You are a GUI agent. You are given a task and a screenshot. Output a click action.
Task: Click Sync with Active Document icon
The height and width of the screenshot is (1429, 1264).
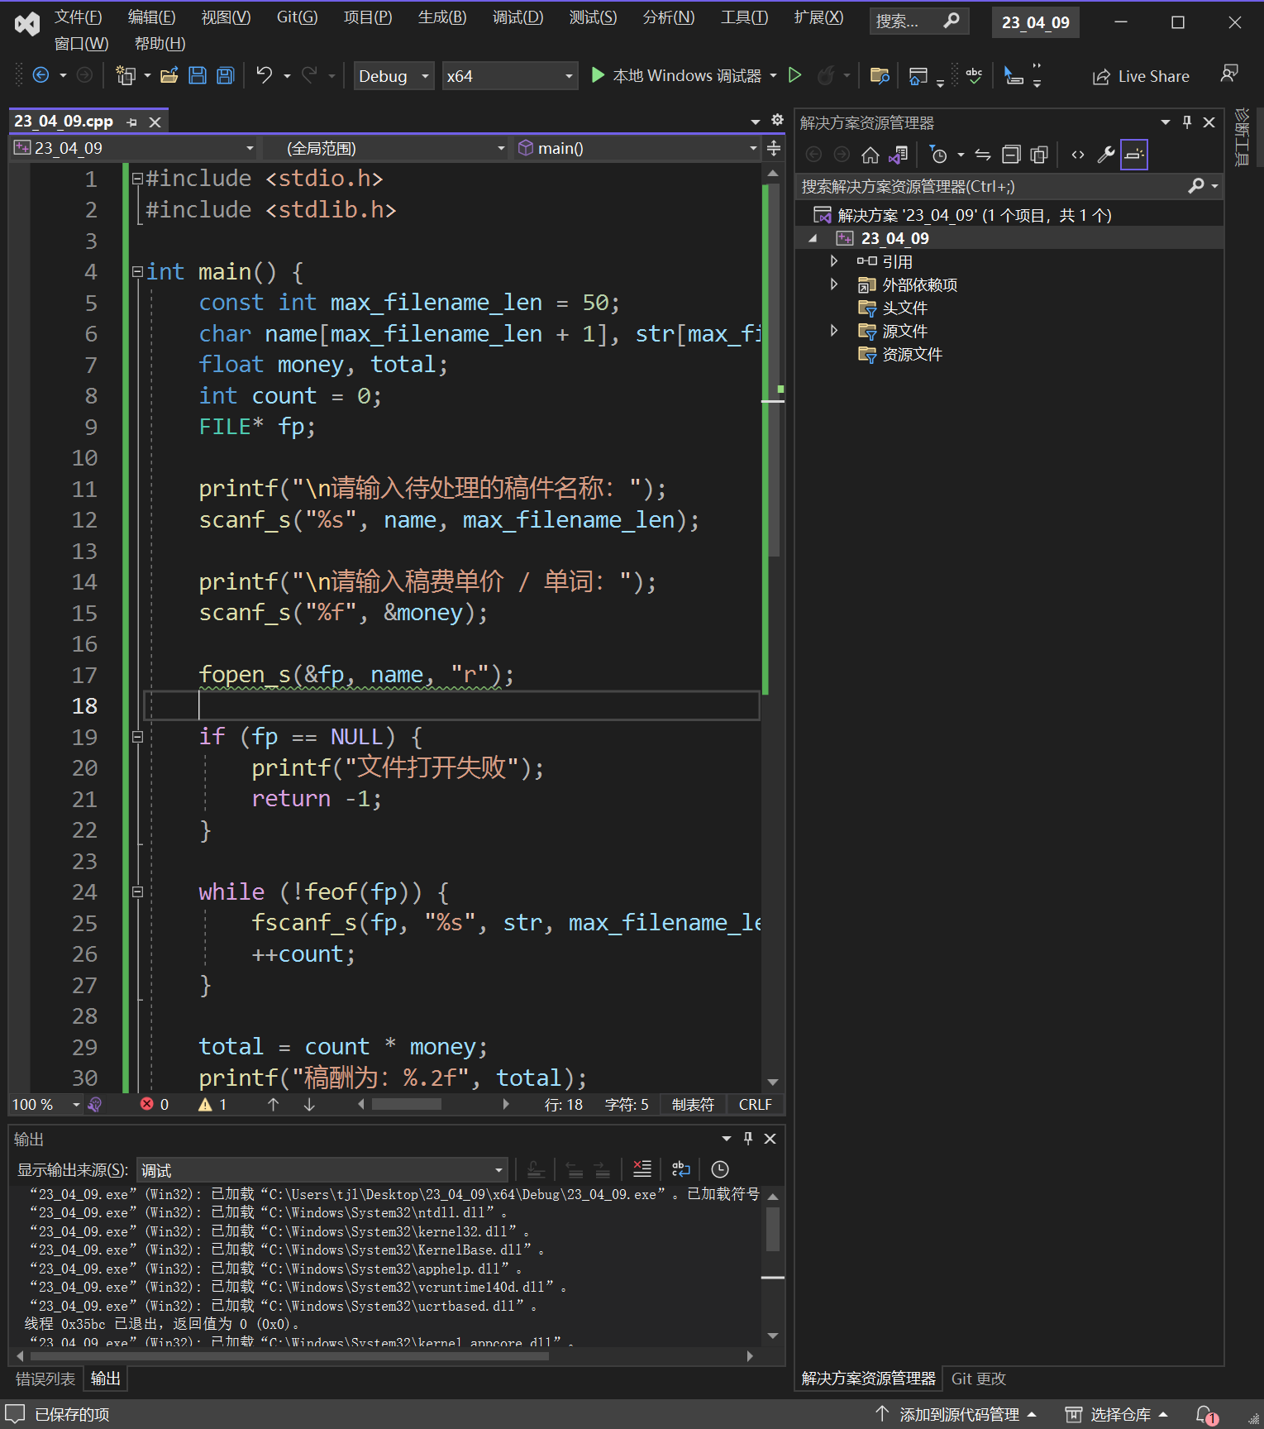coord(983,155)
